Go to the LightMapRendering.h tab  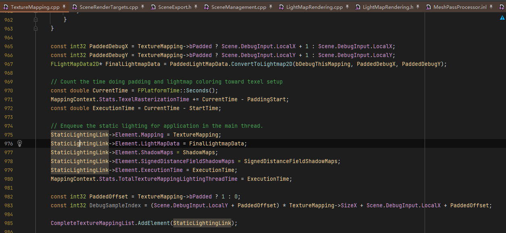[388, 7]
